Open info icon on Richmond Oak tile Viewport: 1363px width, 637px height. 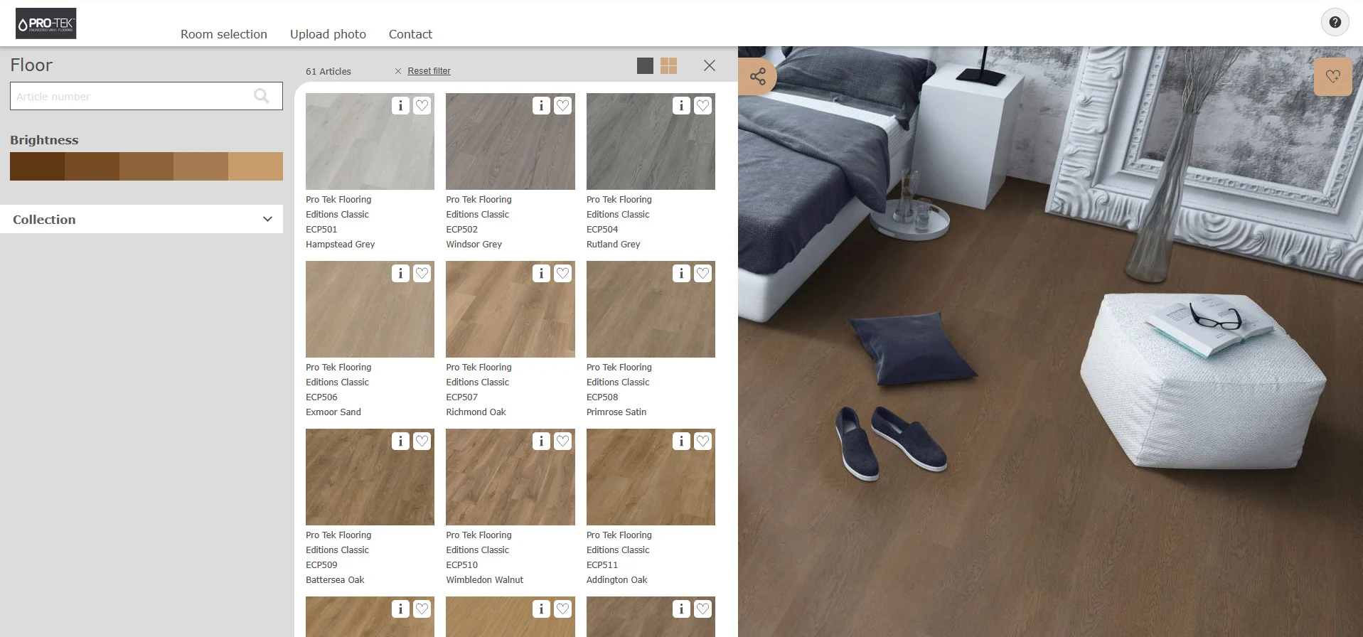[541, 274]
